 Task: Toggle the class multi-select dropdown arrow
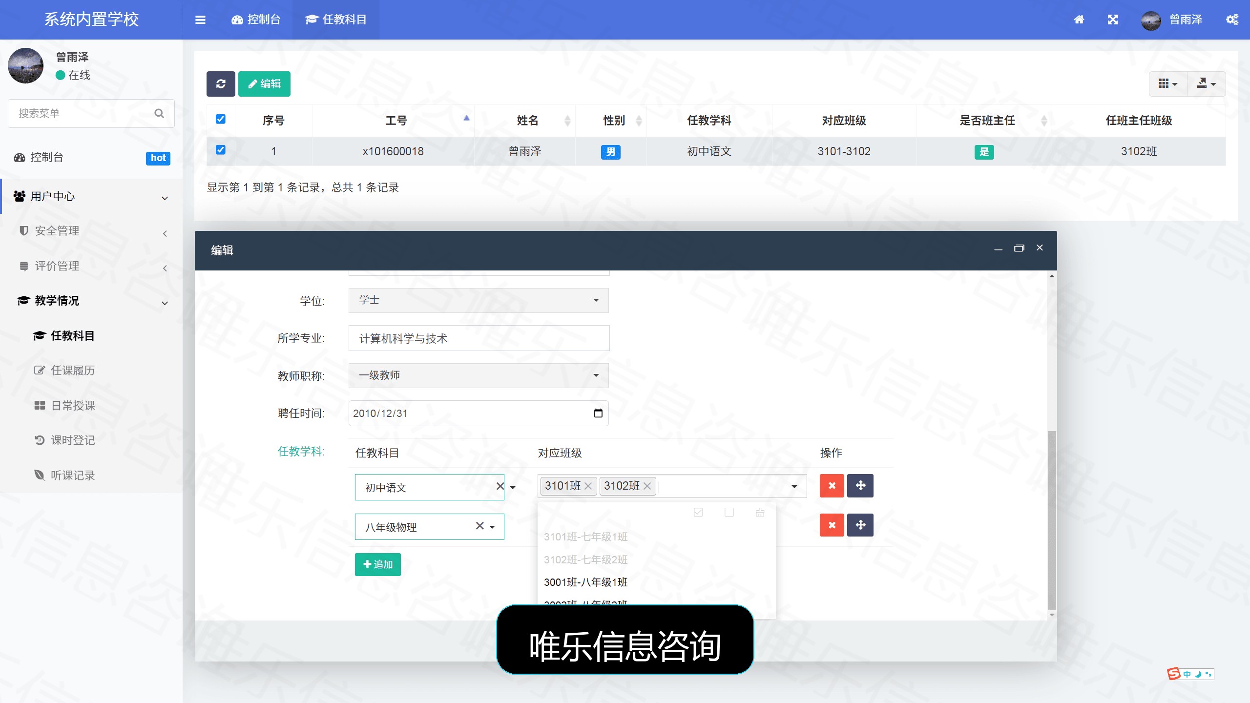click(x=794, y=487)
